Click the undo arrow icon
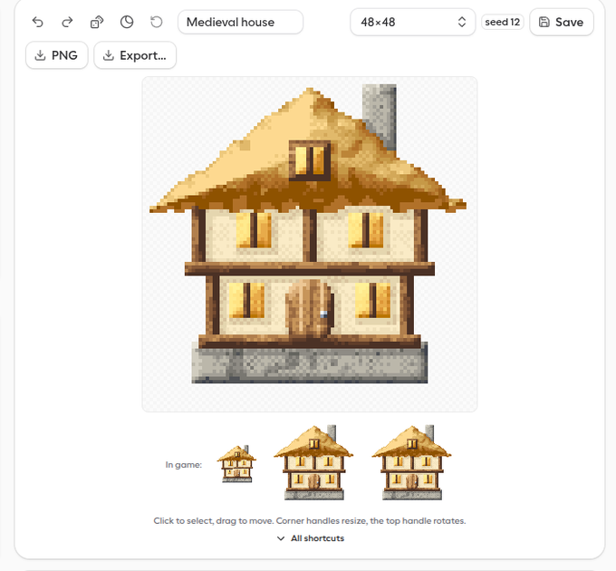Screen dimensions: 616x571 pos(38,22)
